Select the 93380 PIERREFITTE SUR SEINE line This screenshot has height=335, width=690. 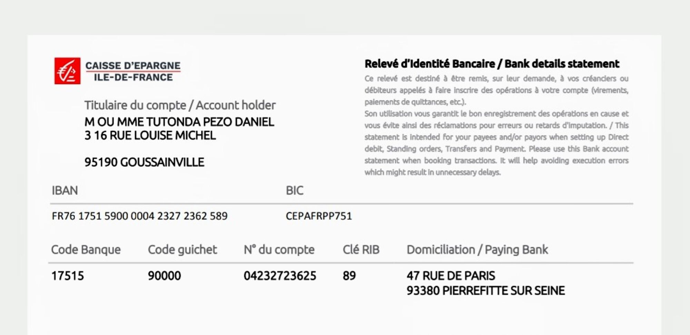click(x=485, y=291)
